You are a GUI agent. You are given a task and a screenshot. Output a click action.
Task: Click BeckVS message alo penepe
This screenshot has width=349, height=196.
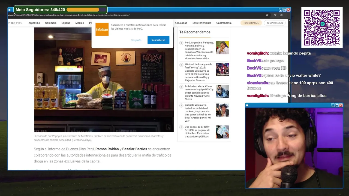pyautogui.click(x=265, y=61)
